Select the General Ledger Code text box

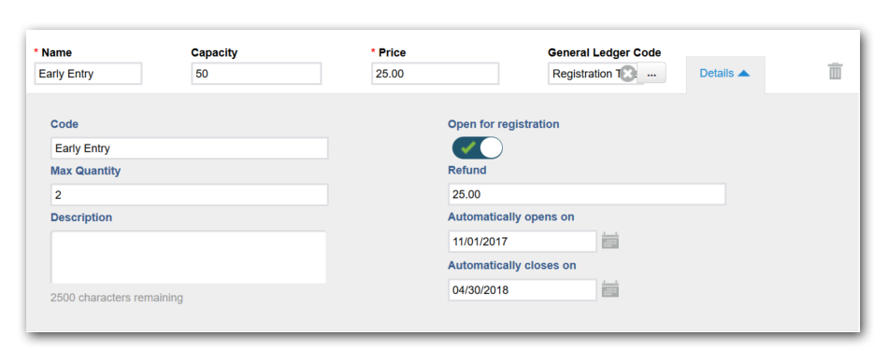(x=593, y=74)
